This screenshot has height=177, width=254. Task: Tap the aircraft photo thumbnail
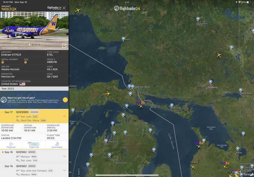tap(34, 31)
